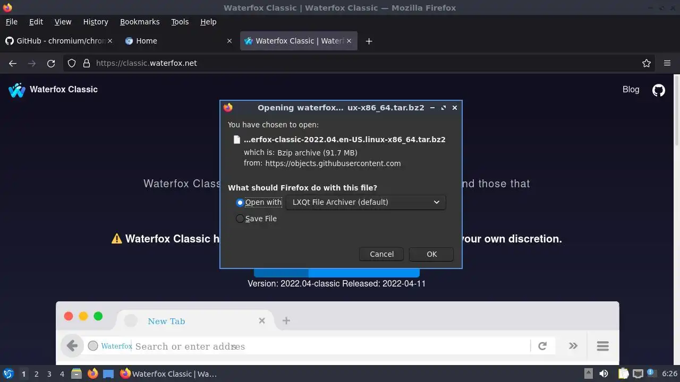Open the update notification tray icon
Viewport: 680px width, 382px height.
coord(652,374)
